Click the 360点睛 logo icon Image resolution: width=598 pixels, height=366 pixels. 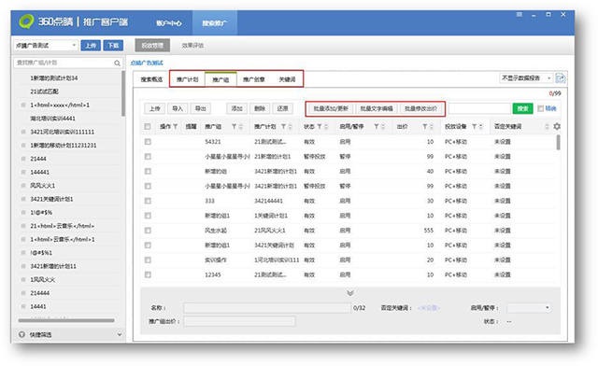click(26, 21)
